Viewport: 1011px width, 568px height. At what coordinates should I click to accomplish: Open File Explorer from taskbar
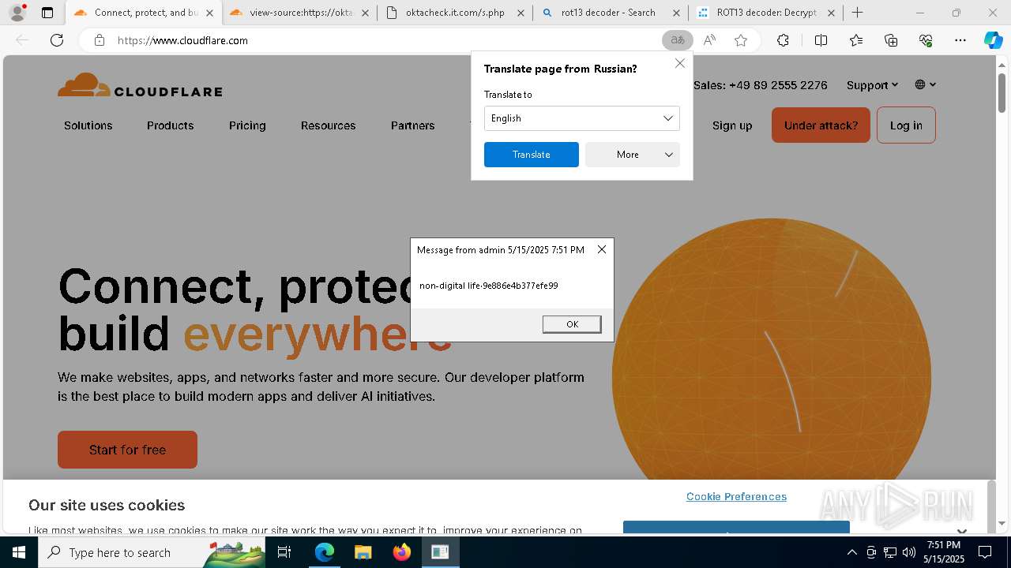click(363, 552)
